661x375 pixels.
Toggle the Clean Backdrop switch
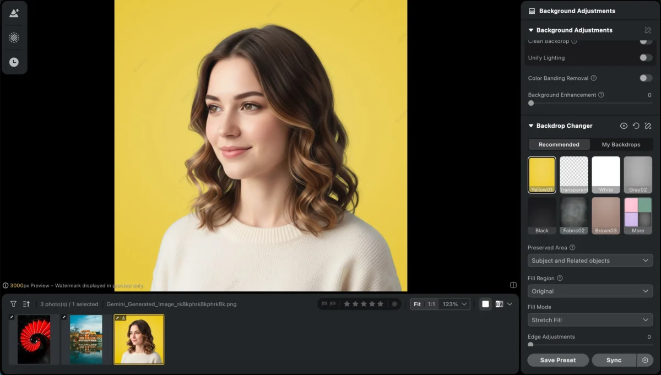click(646, 40)
